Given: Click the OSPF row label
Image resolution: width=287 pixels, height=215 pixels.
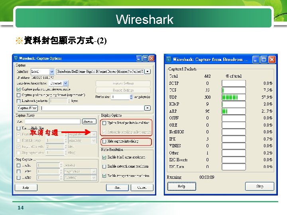Looking at the screenshot, I should pos(174,118).
